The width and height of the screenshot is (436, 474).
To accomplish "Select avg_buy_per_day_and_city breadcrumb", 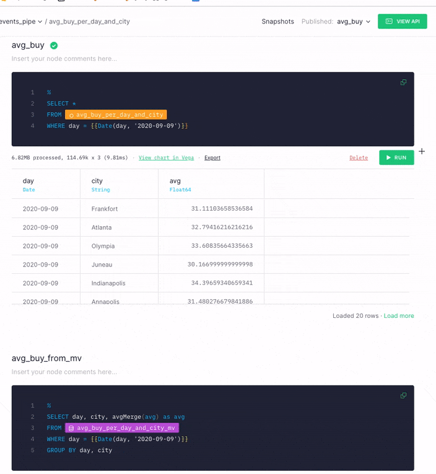I will pyautogui.click(x=89, y=22).
